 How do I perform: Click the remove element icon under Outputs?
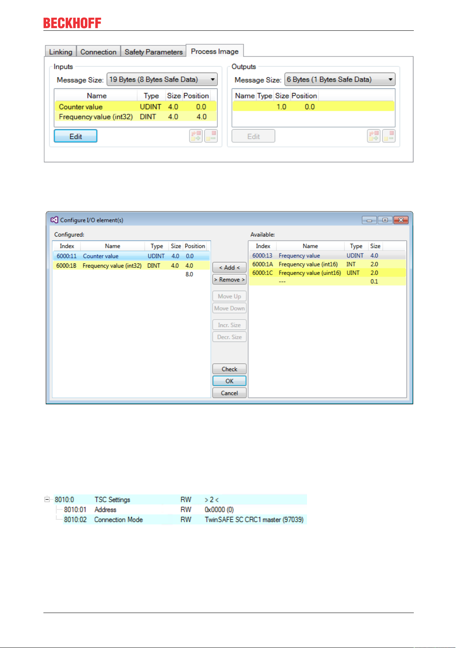click(x=389, y=136)
